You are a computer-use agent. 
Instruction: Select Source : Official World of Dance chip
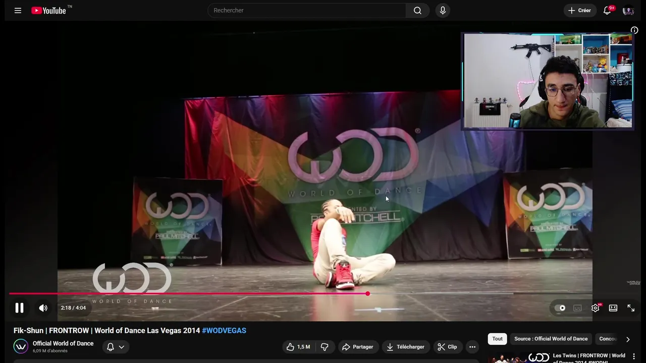tap(551, 339)
